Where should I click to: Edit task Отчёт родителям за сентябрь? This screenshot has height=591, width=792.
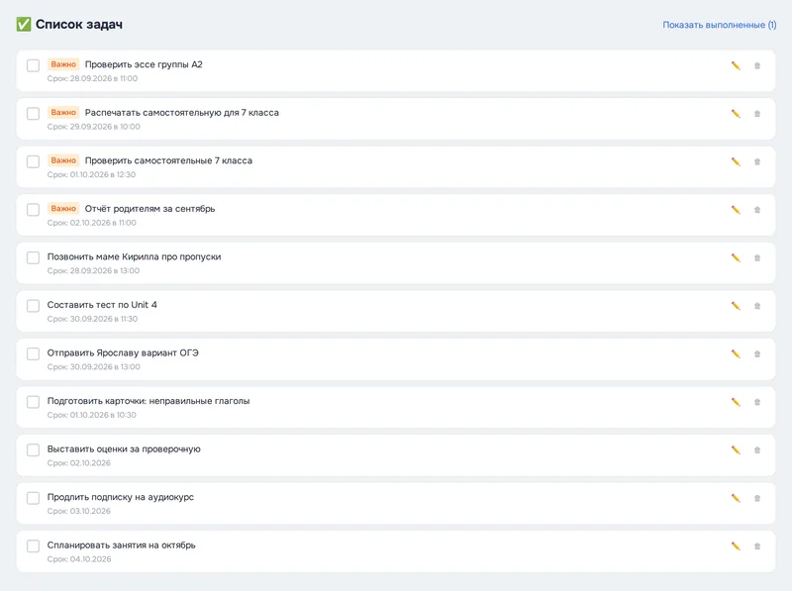[x=736, y=210]
